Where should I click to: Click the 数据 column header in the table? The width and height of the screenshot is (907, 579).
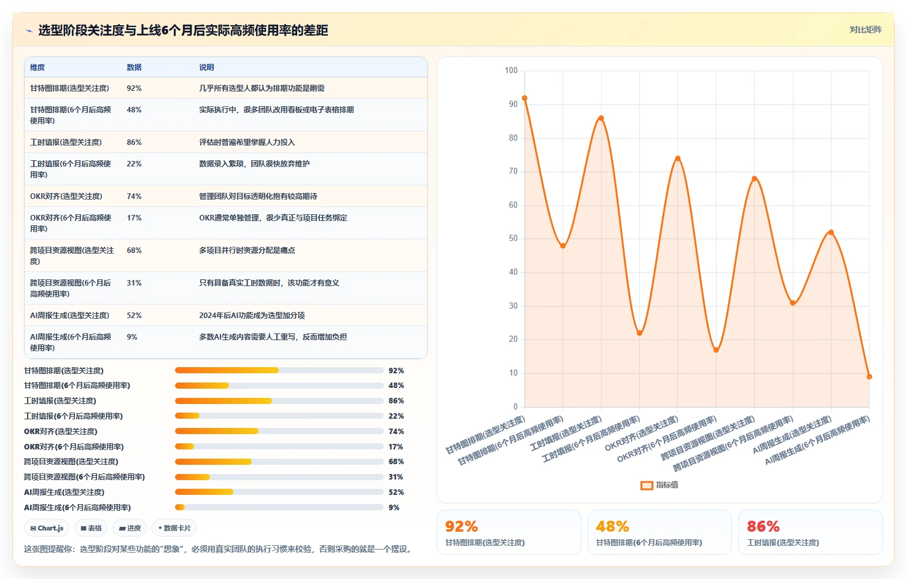pos(134,68)
